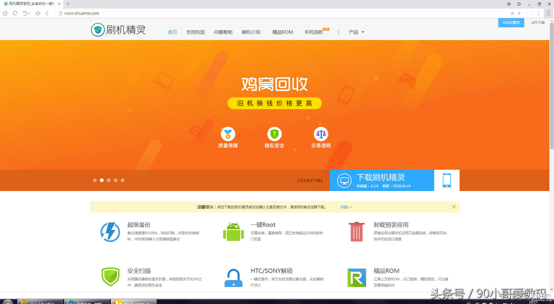Screen dimensions: 554x304
Task: Click the skin/shirt icon in title bar
Action: (519, 4)
